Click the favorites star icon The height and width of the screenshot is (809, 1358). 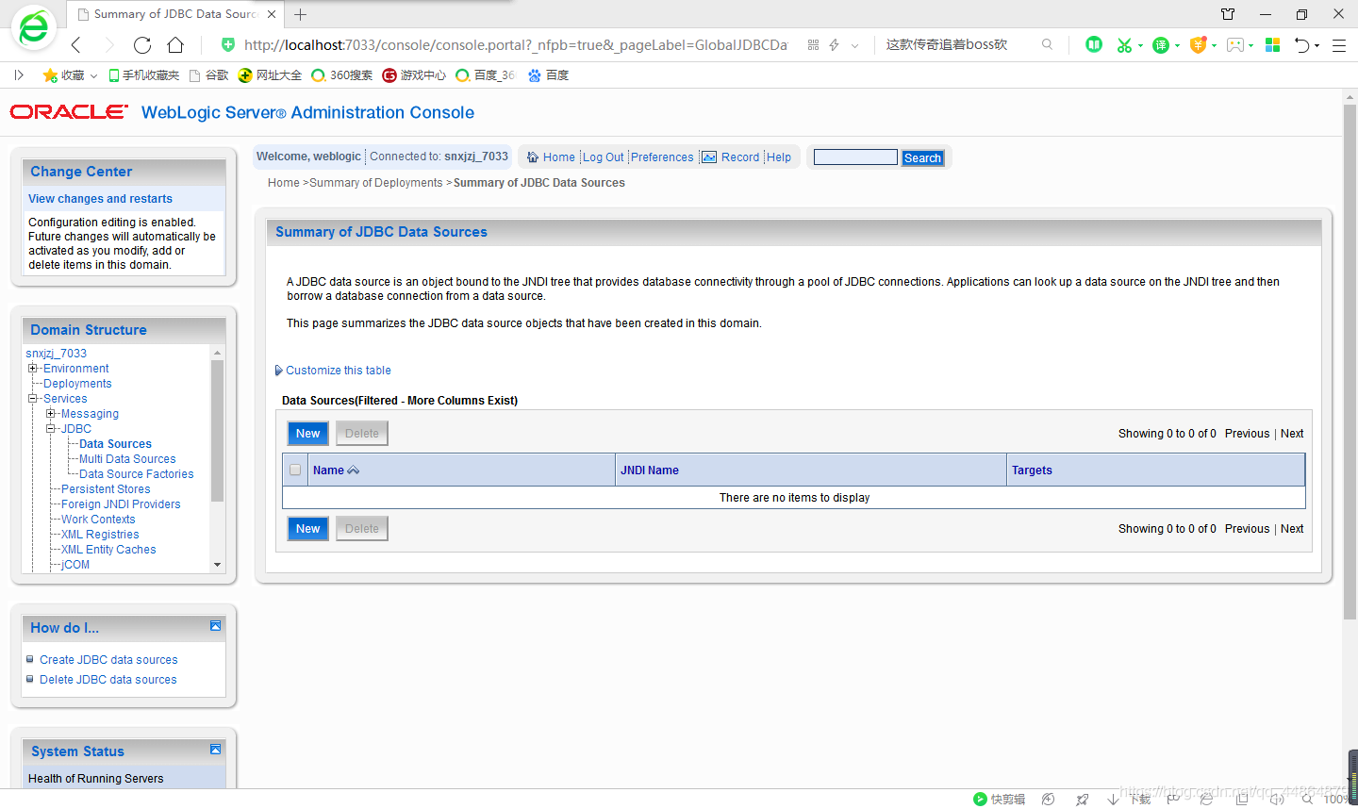pyautogui.click(x=50, y=74)
